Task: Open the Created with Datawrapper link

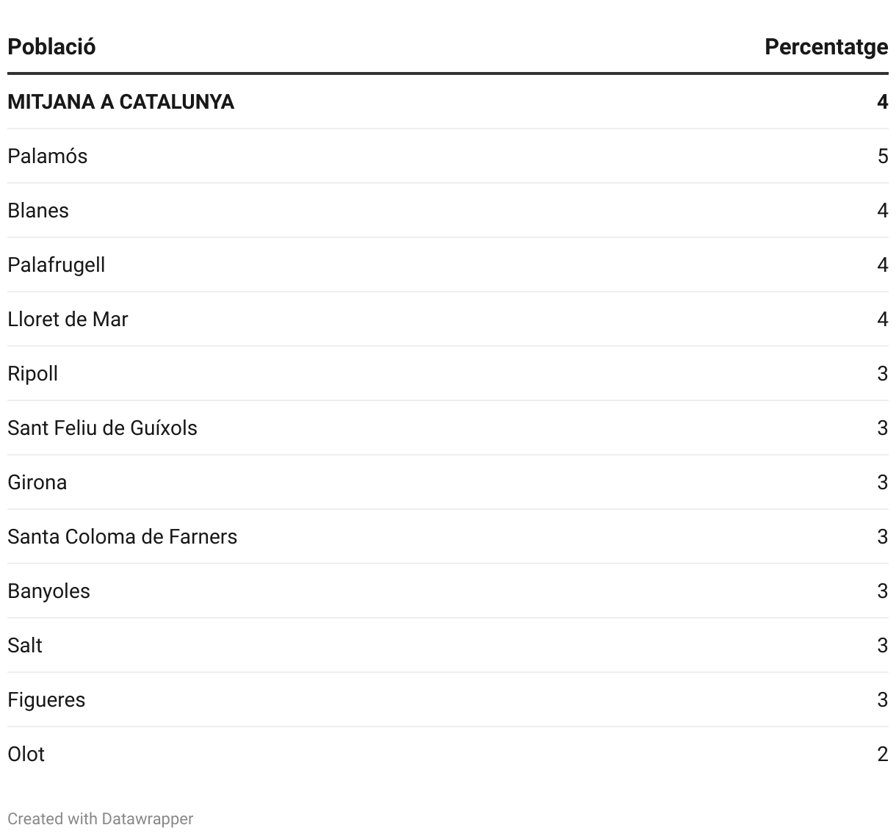Action: coord(100,818)
